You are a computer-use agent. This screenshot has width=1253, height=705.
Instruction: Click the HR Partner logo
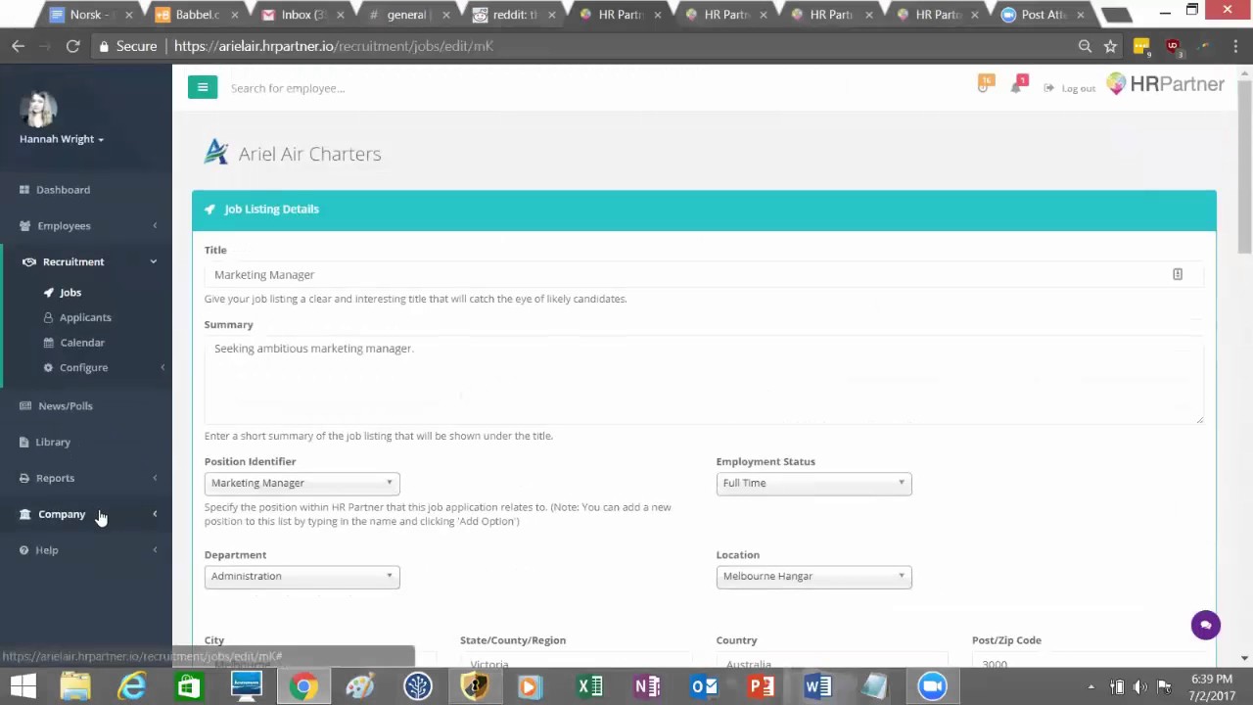(x=1165, y=84)
